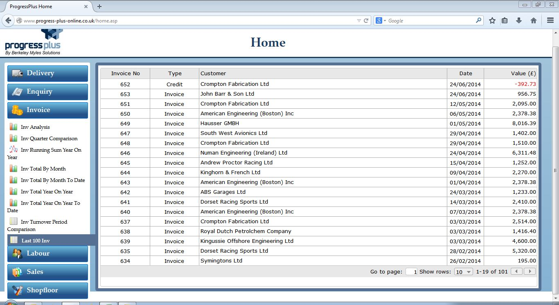Reload the page using the refresh icon

[366, 20]
